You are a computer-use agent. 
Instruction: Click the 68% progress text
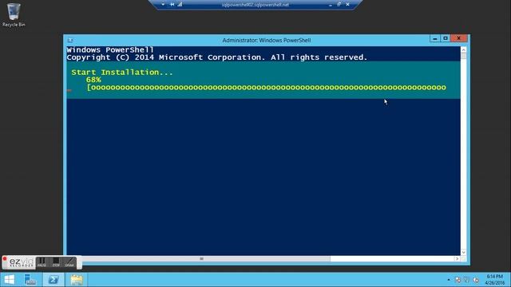point(93,80)
